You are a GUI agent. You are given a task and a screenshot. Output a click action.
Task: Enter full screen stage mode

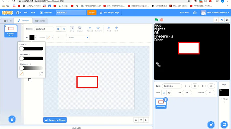[227, 20]
